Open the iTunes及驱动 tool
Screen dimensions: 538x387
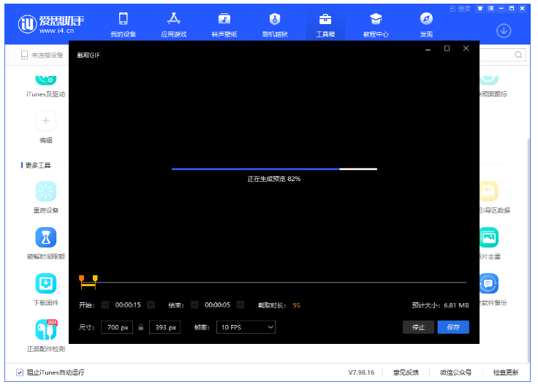coord(45,87)
